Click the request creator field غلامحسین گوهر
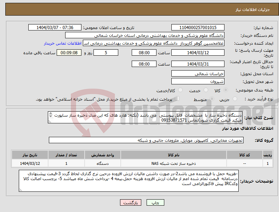The image size is (279, 212). (x=154, y=43)
